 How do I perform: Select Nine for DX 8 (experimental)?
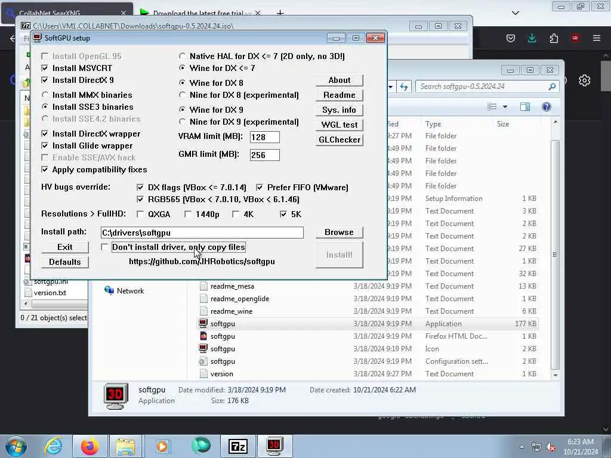182,95
